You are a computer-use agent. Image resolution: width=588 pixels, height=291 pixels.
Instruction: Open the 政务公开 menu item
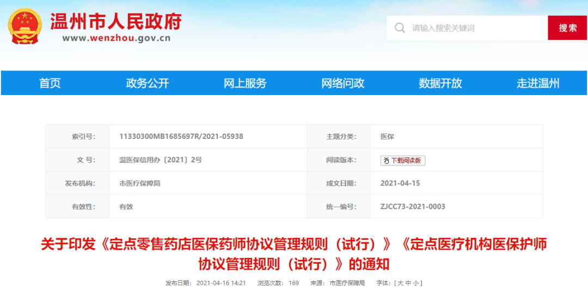[x=148, y=83]
